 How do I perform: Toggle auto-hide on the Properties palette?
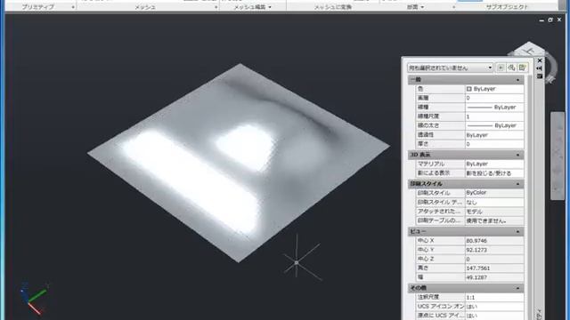[540, 68]
